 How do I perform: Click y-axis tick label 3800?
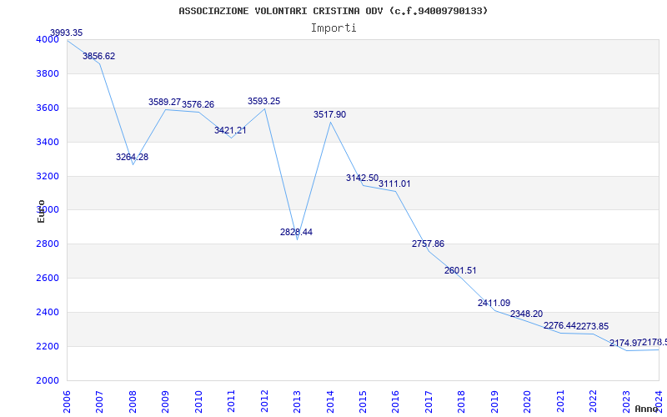click(48, 73)
